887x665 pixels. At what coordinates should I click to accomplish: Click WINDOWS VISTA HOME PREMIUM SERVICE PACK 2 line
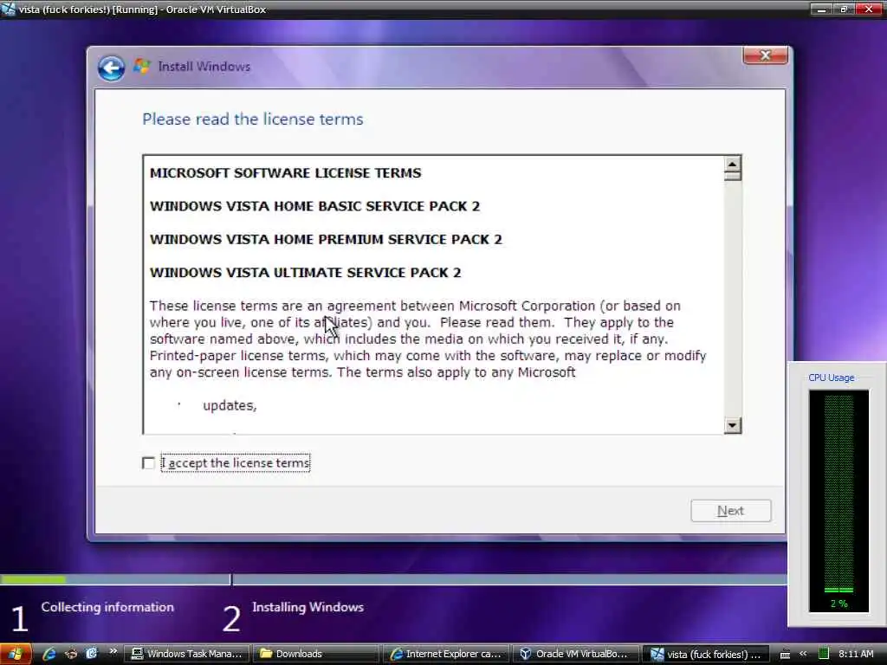click(x=326, y=240)
